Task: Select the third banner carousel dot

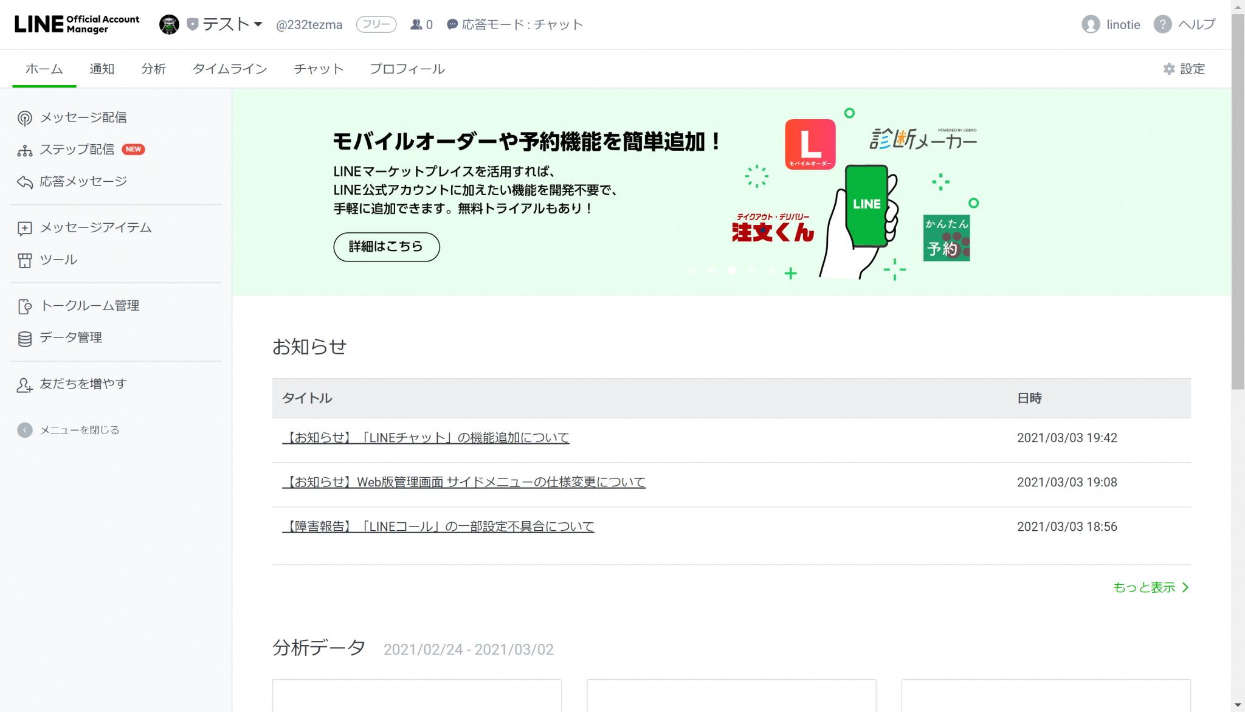Action: click(x=731, y=270)
